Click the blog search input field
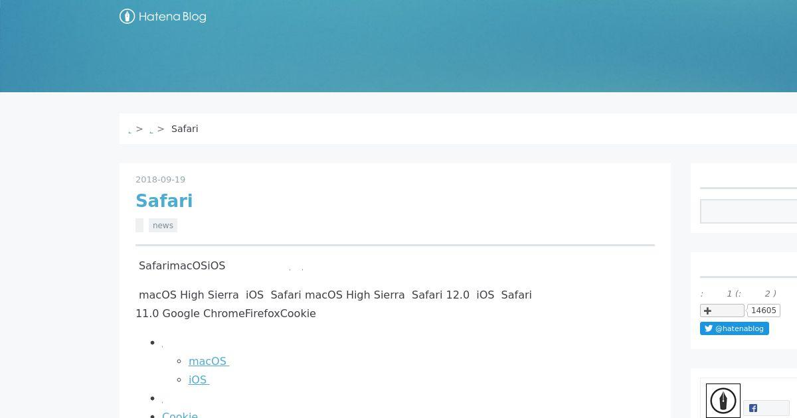The image size is (797, 418). 749,212
